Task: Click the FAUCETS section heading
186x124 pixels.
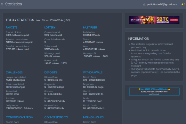Action: 12,27
